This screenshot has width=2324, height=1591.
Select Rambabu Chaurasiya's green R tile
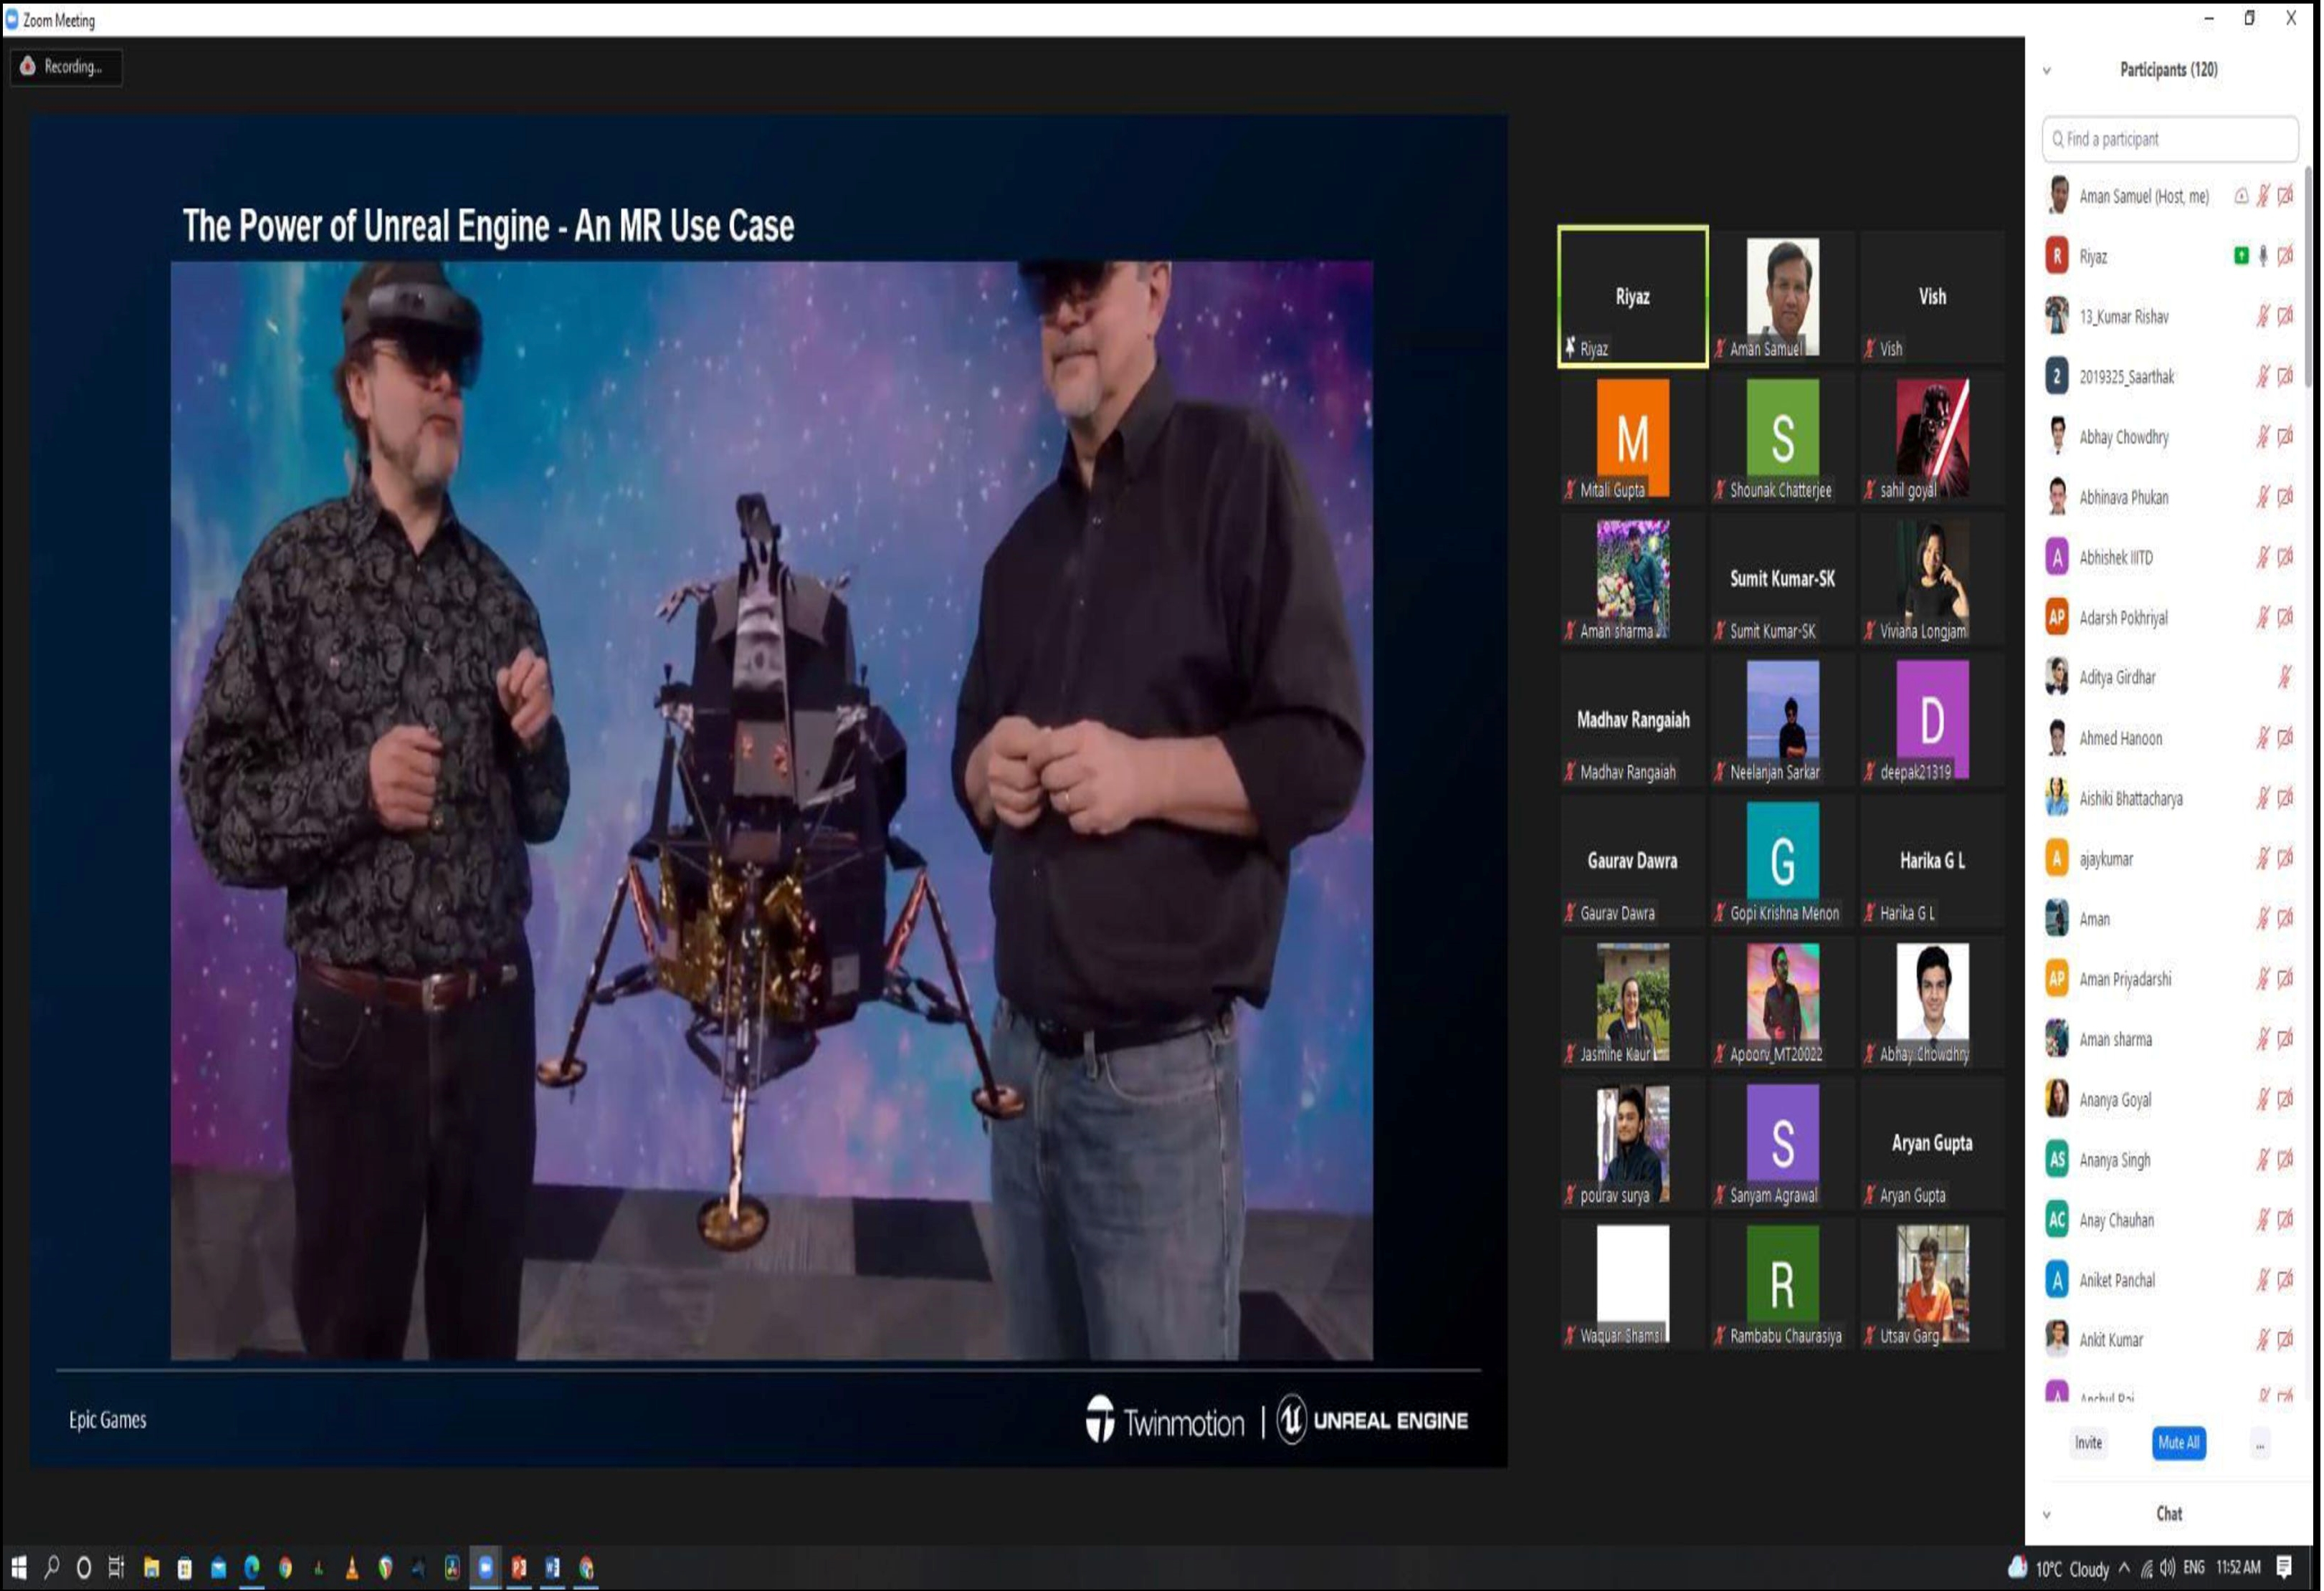[x=1782, y=1284]
